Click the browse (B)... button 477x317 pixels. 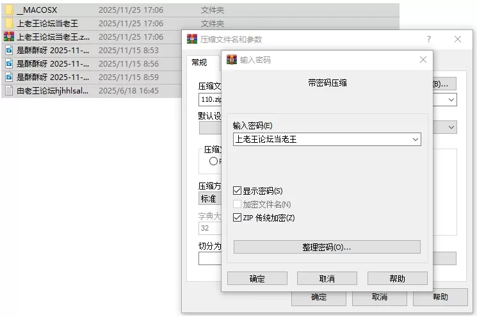(444, 84)
